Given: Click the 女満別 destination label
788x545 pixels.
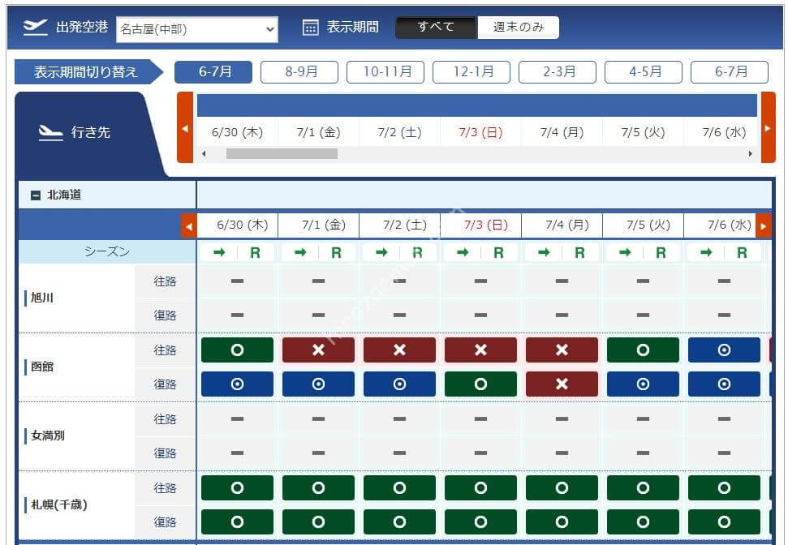Looking at the screenshot, I should [x=48, y=436].
